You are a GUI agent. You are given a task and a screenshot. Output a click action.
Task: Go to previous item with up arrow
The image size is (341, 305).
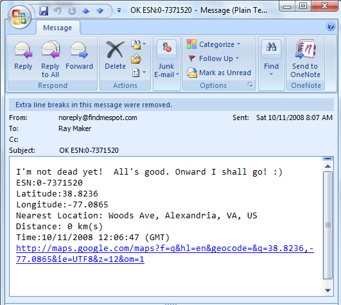[85, 11]
